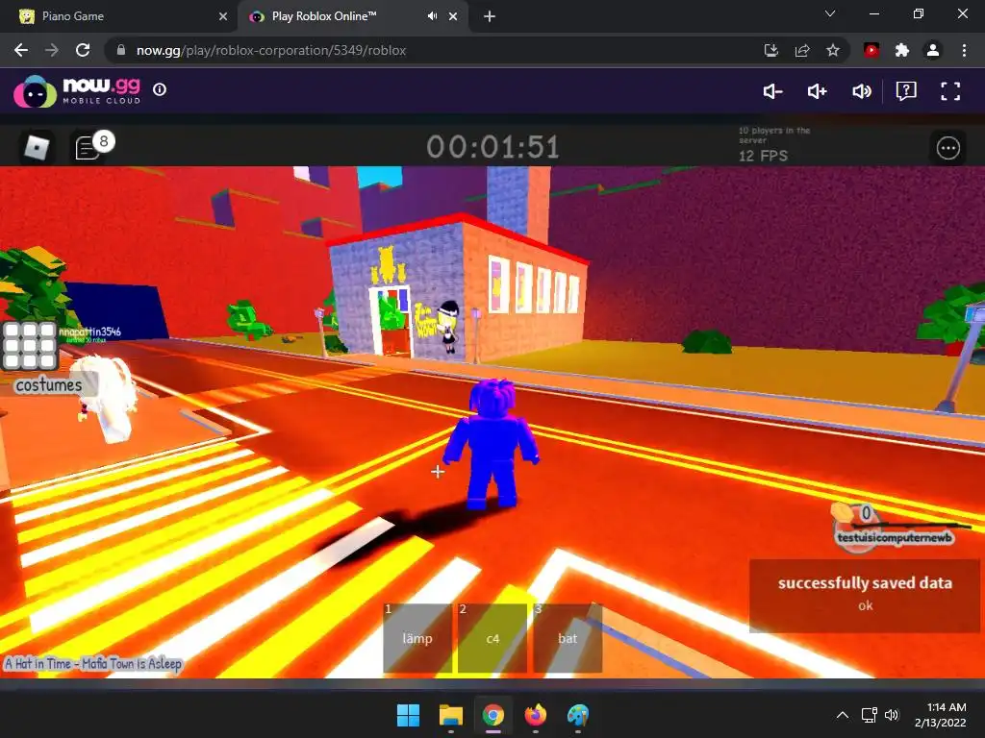The height and width of the screenshot is (738, 985).
Task: Close the Piano Game tab
Action: click(x=222, y=16)
